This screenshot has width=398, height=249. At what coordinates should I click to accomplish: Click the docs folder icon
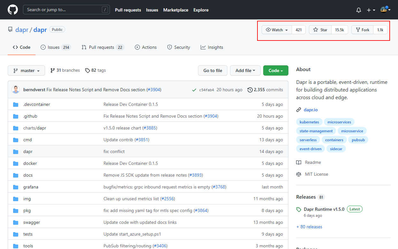(16, 175)
